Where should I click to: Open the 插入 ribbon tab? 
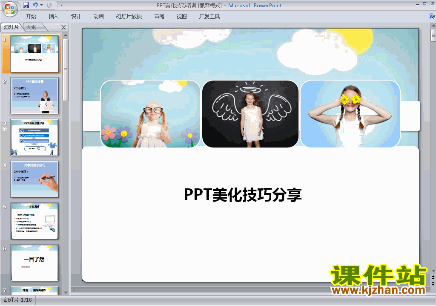[x=53, y=17]
